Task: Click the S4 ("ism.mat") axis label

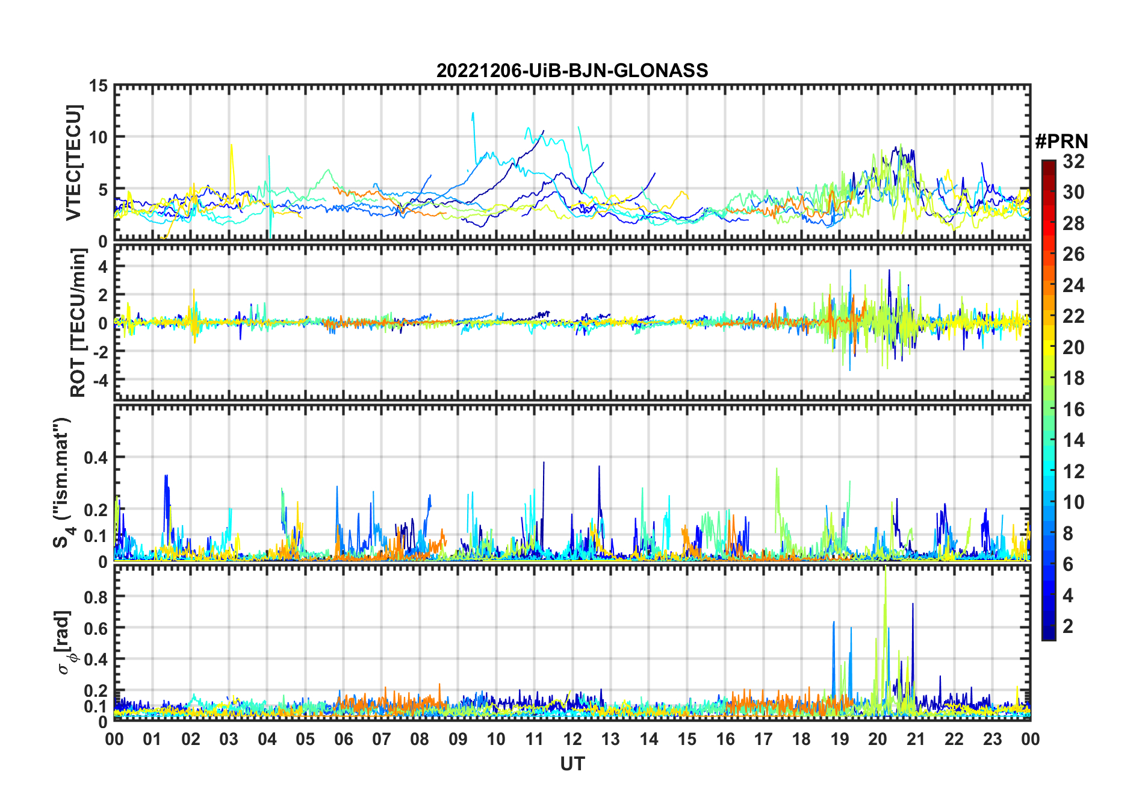Action: 63,482
